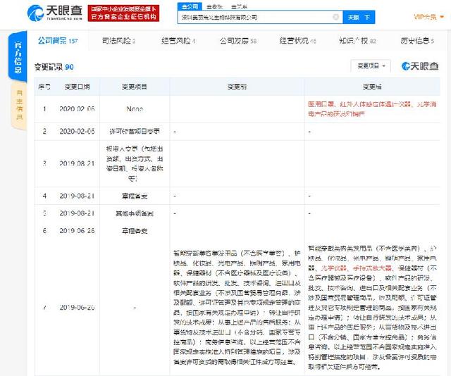Click the 变更日期 column header
This screenshot has height=376, width=451.
[77, 87]
